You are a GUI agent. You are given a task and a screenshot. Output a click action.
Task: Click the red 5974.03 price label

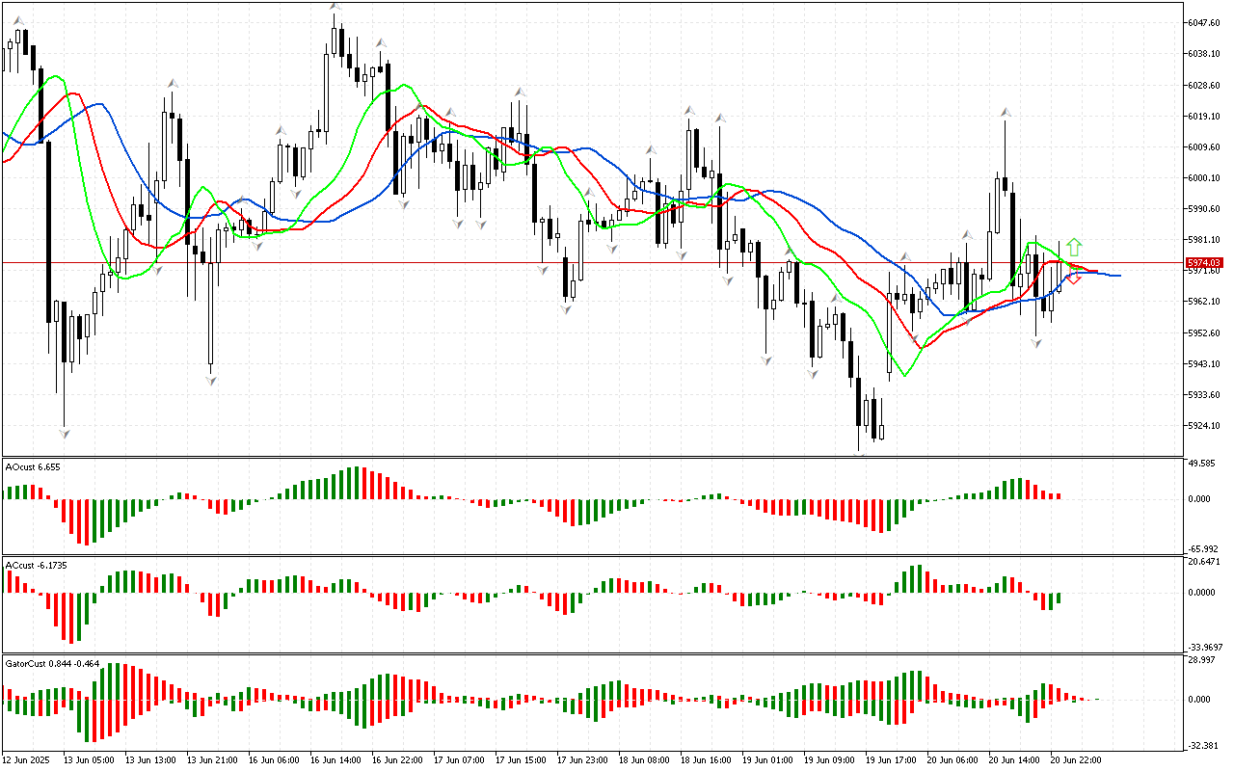click(x=1204, y=262)
